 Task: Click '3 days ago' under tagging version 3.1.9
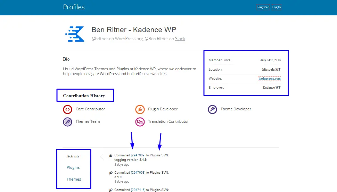click(122, 165)
